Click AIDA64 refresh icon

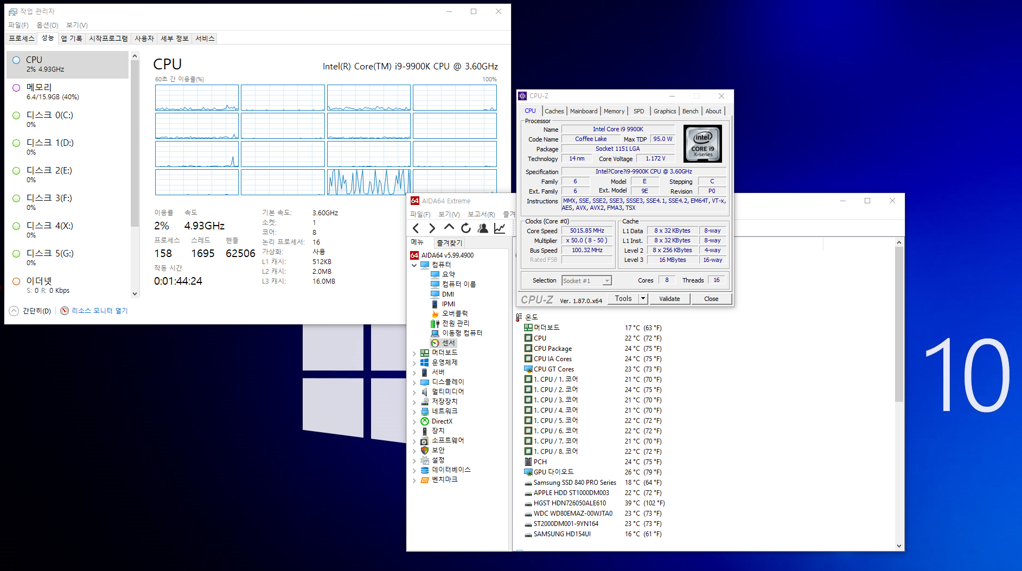(466, 228)
